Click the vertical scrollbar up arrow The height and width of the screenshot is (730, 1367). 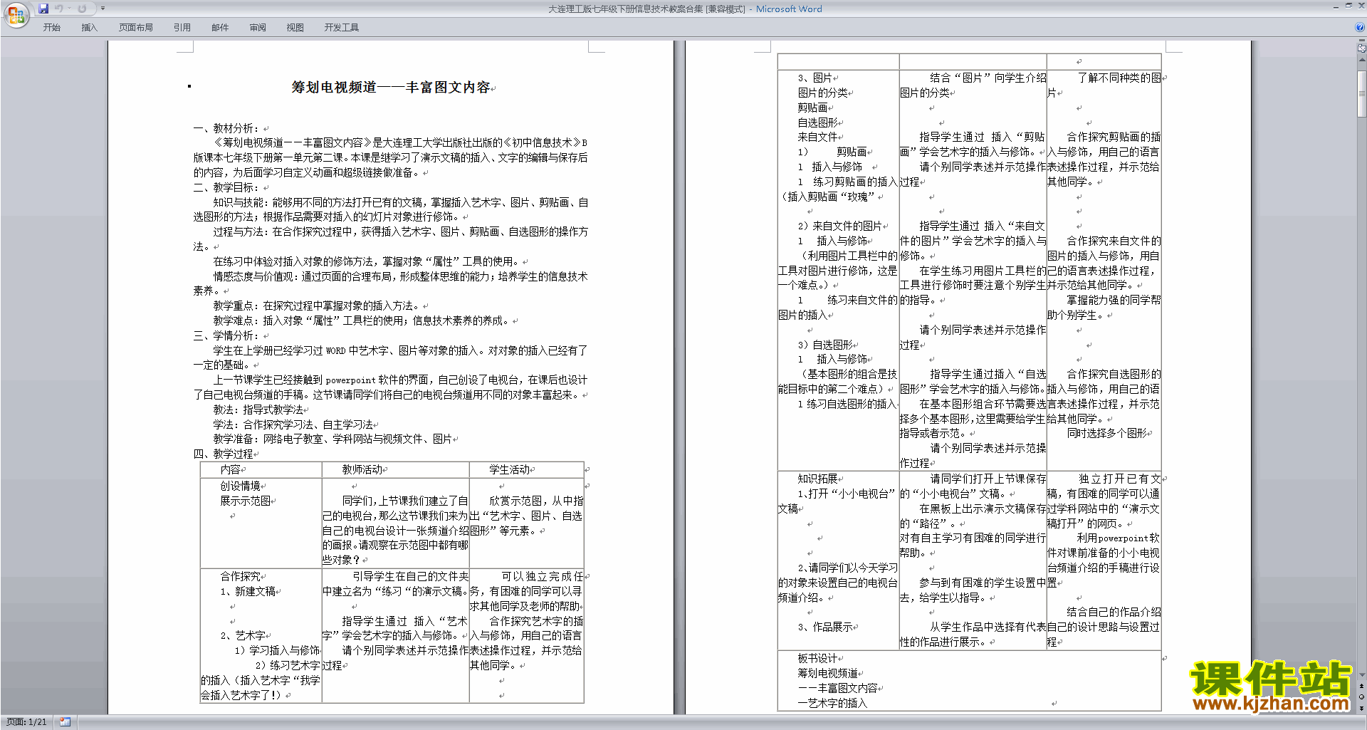pos(1361,60)
